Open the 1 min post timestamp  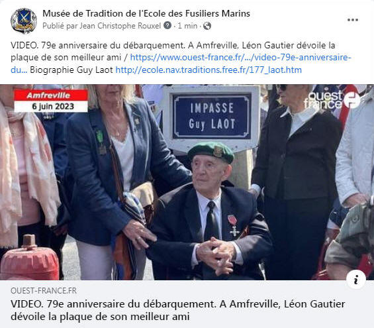pos(187,26)
